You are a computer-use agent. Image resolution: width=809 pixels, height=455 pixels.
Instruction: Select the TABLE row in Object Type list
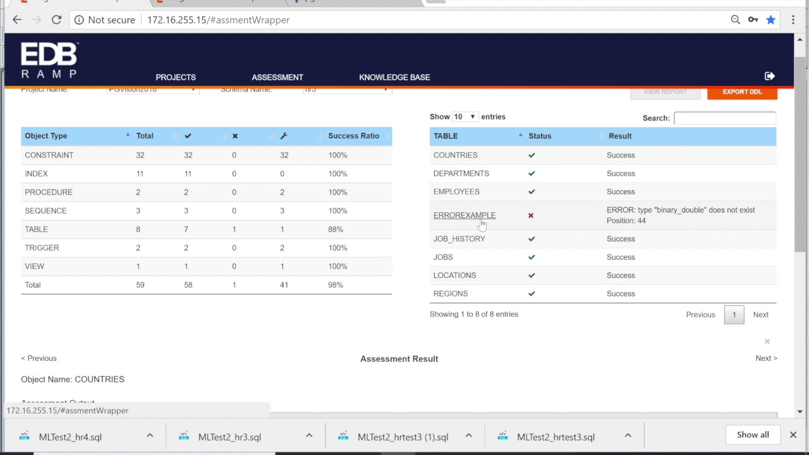[207, 229]
